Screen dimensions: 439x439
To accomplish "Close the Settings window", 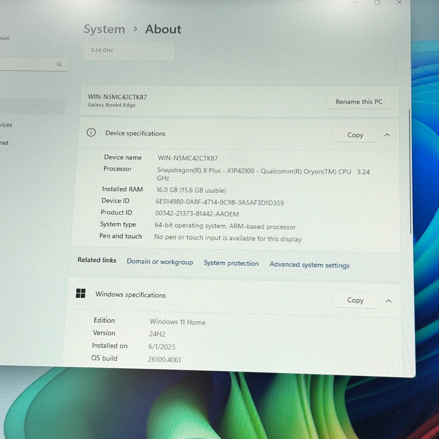I will pos(399,3).
